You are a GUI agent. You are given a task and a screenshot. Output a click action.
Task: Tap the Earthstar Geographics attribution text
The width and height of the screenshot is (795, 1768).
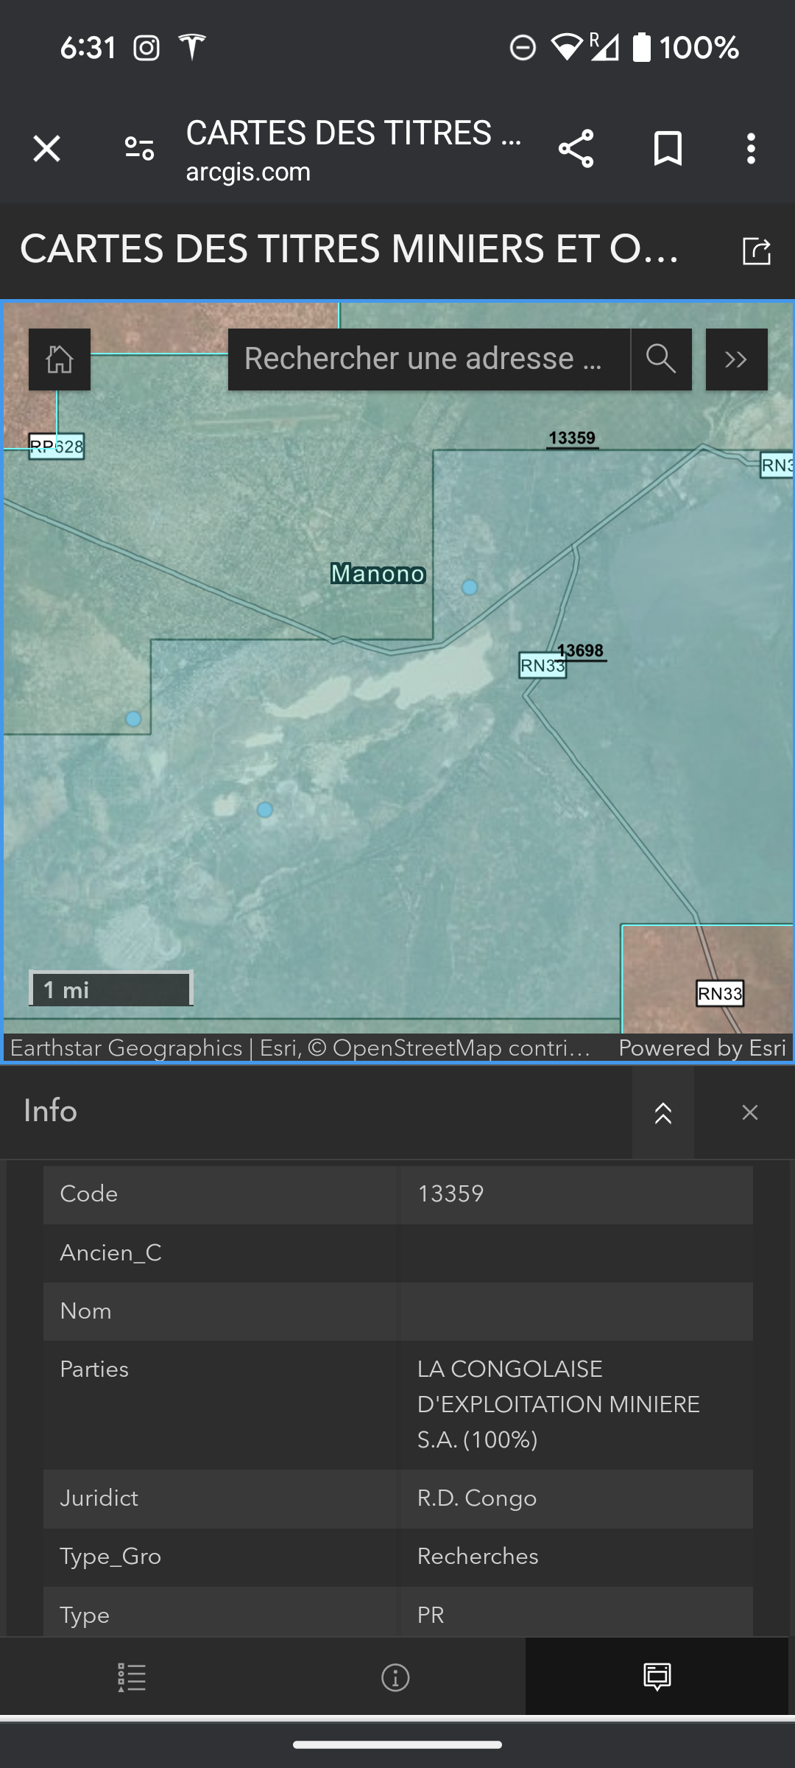(126, 1048)
